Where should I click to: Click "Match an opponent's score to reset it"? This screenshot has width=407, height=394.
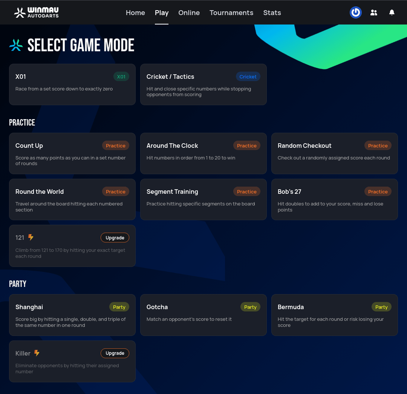tap(189, 319)
